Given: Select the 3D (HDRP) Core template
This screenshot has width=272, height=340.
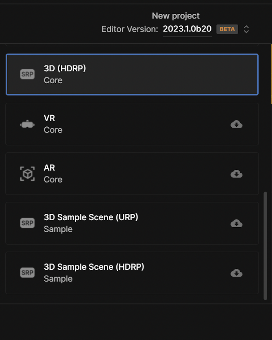Looking at the screenshot, I should point(132,74).
